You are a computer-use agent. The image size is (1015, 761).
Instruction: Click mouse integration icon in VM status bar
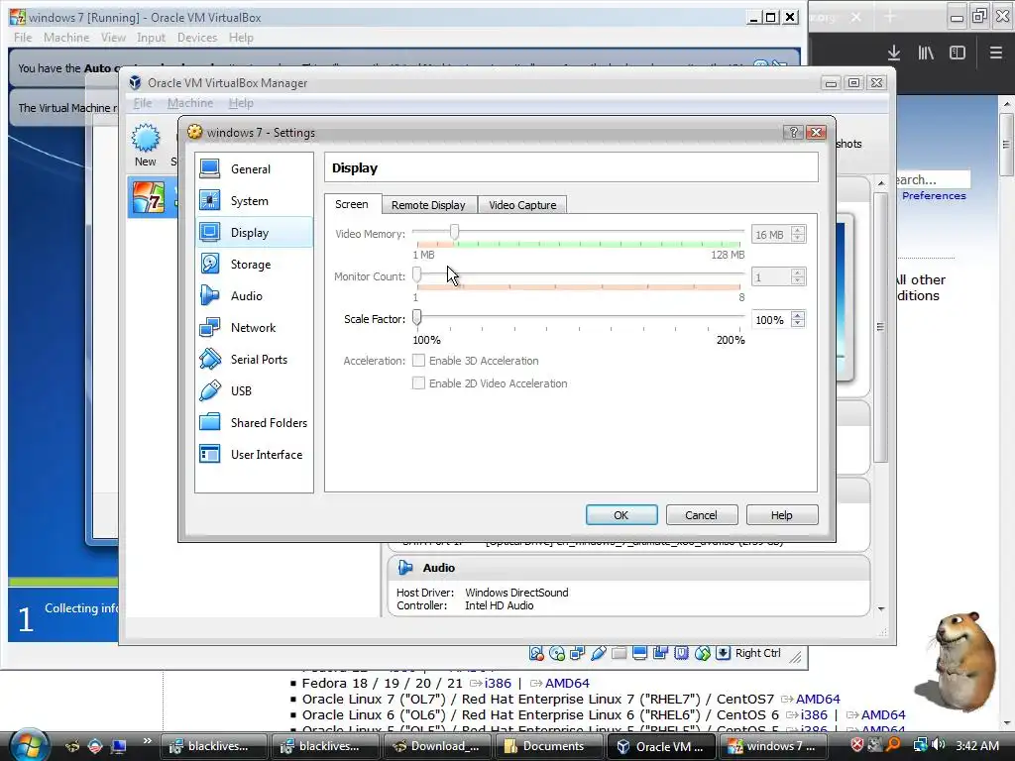[x=703, y=654]
